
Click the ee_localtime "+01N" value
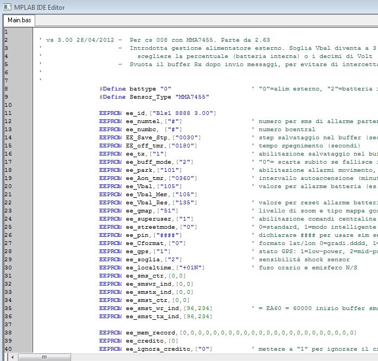coord(191,267)
